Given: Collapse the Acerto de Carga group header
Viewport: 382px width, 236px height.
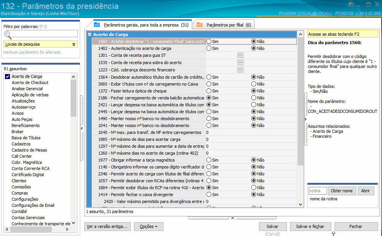Looking at the screenshot, I should 90,35.
